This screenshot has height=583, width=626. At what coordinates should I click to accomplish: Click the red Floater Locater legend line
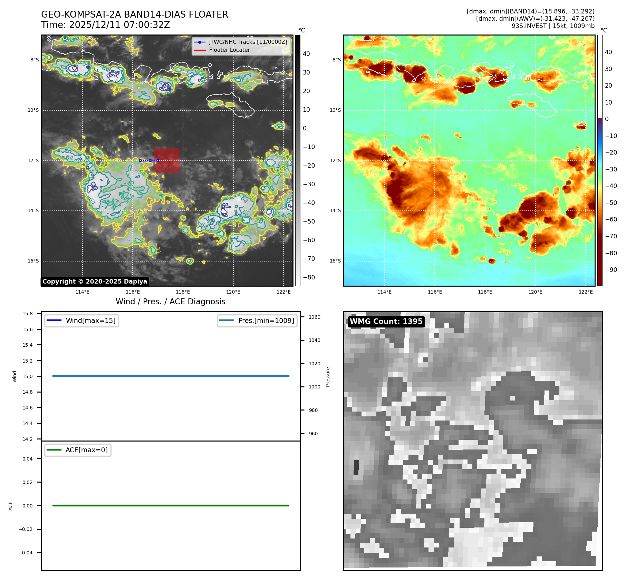pyautogui.click(x=200, y=50)
